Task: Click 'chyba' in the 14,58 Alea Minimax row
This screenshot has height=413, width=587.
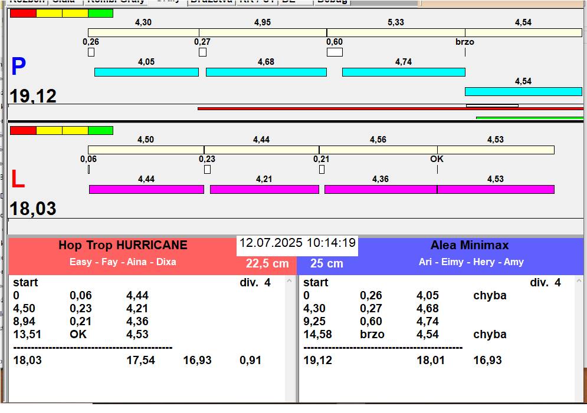Action: (490, 335)
